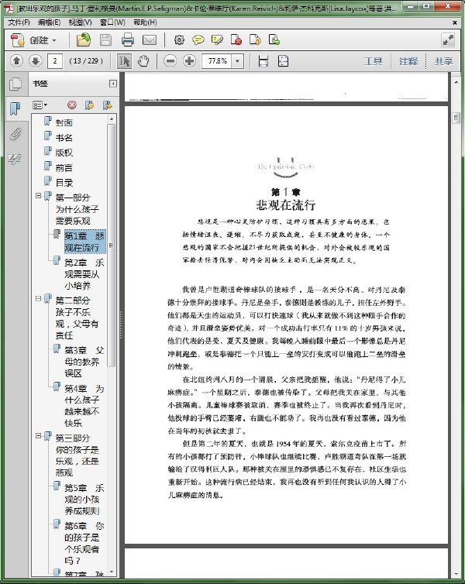Show the signatures panel icon
The height and width of the screenshot is (584, 465).
click(15, 160)
